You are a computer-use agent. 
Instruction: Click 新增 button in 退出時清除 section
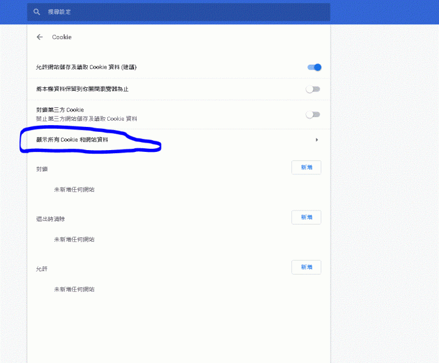click(306, 217)
